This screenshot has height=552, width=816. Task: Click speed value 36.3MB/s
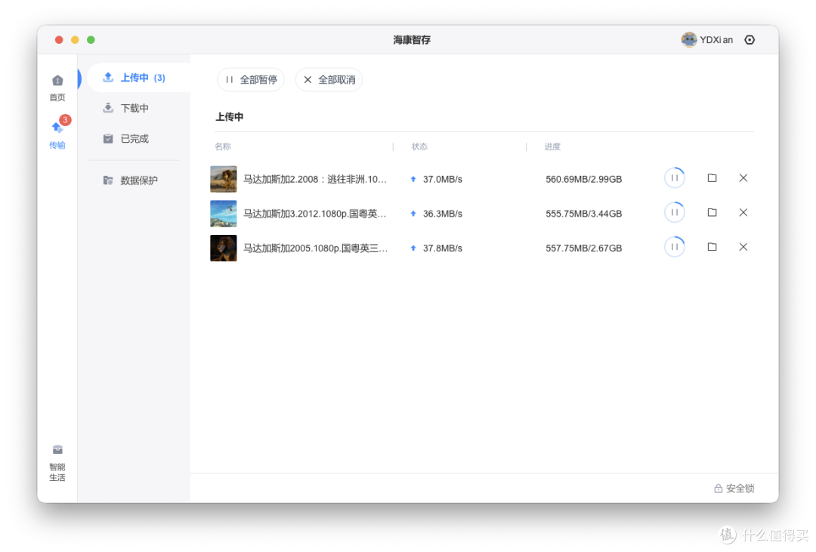click(x=442, y=213)
